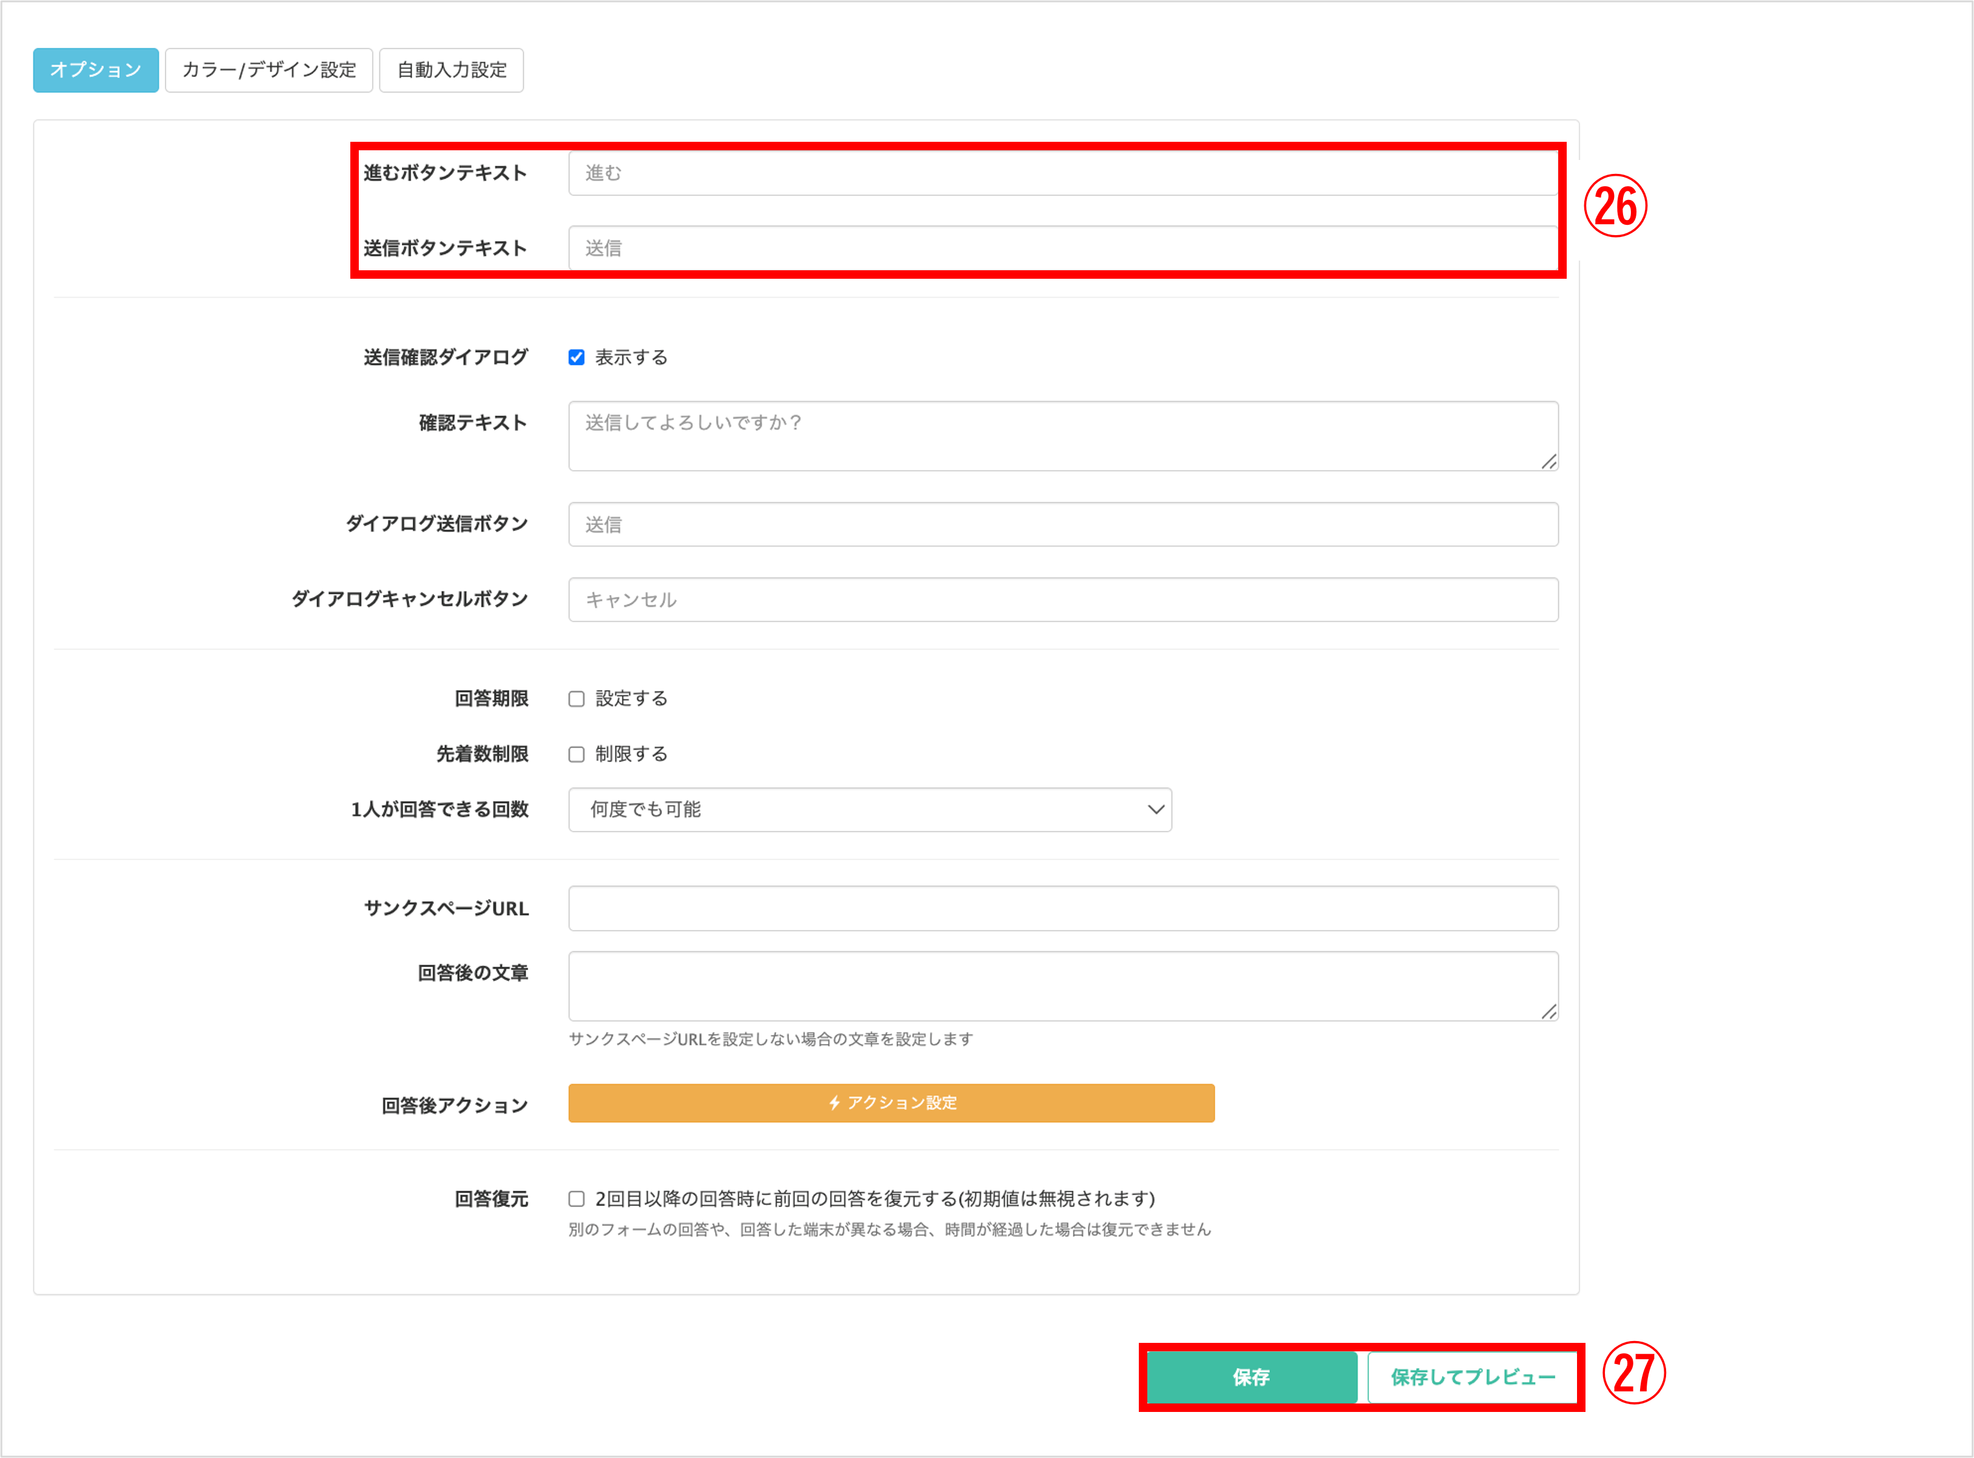Click the orange アクション設定 button
The width and height of the screenshot is (1974, 1458).
[891, 1103]
